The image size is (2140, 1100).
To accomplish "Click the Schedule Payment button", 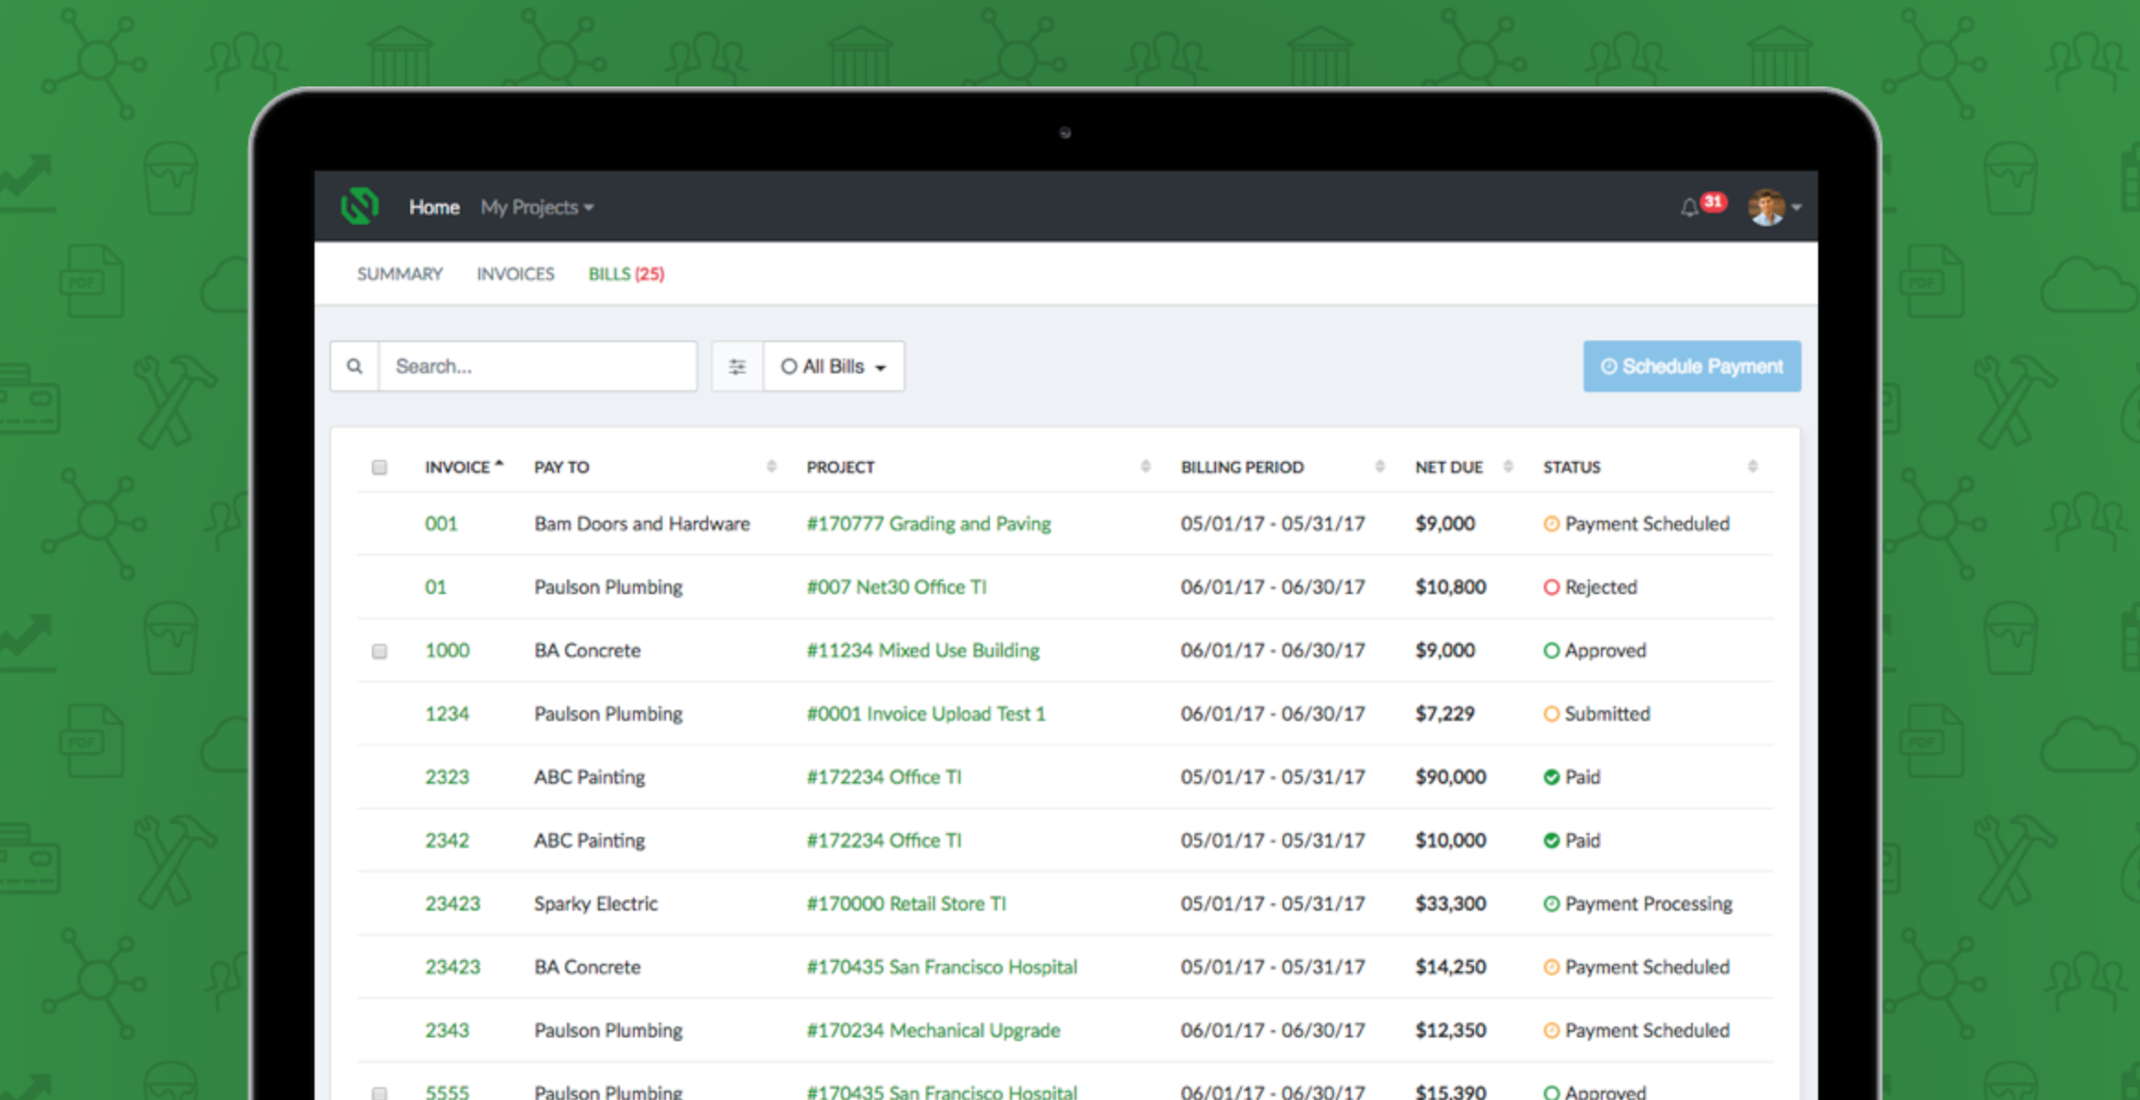I will coord(1691,367).
